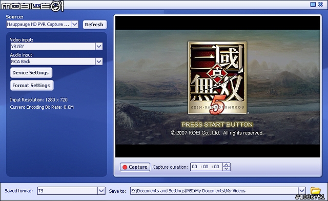Close the capture window
Image resolution: width=328 pixels, height=201 pixels.
(320, 4)
